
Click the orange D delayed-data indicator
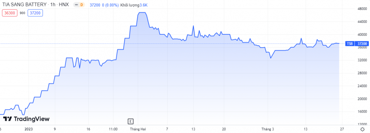click(82, 5)
